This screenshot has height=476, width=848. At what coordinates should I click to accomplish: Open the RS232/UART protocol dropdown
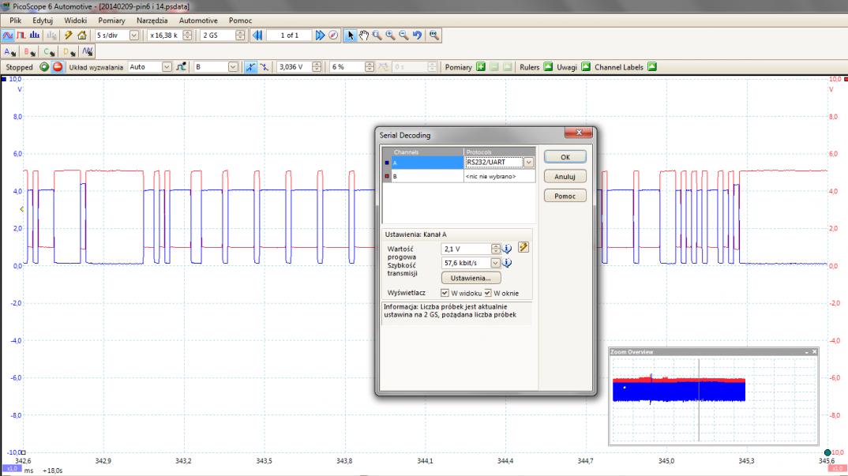tap(528, 163)
